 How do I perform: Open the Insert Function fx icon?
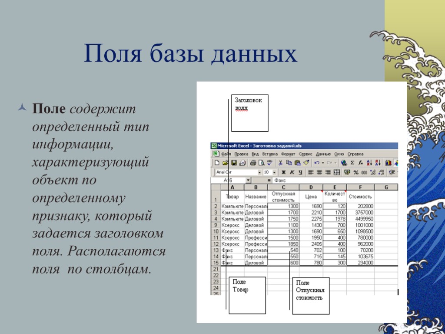(x=361, y=163)
